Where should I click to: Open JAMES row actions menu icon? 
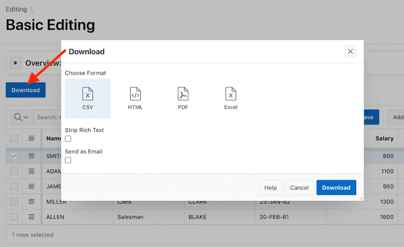coord(32,186)
